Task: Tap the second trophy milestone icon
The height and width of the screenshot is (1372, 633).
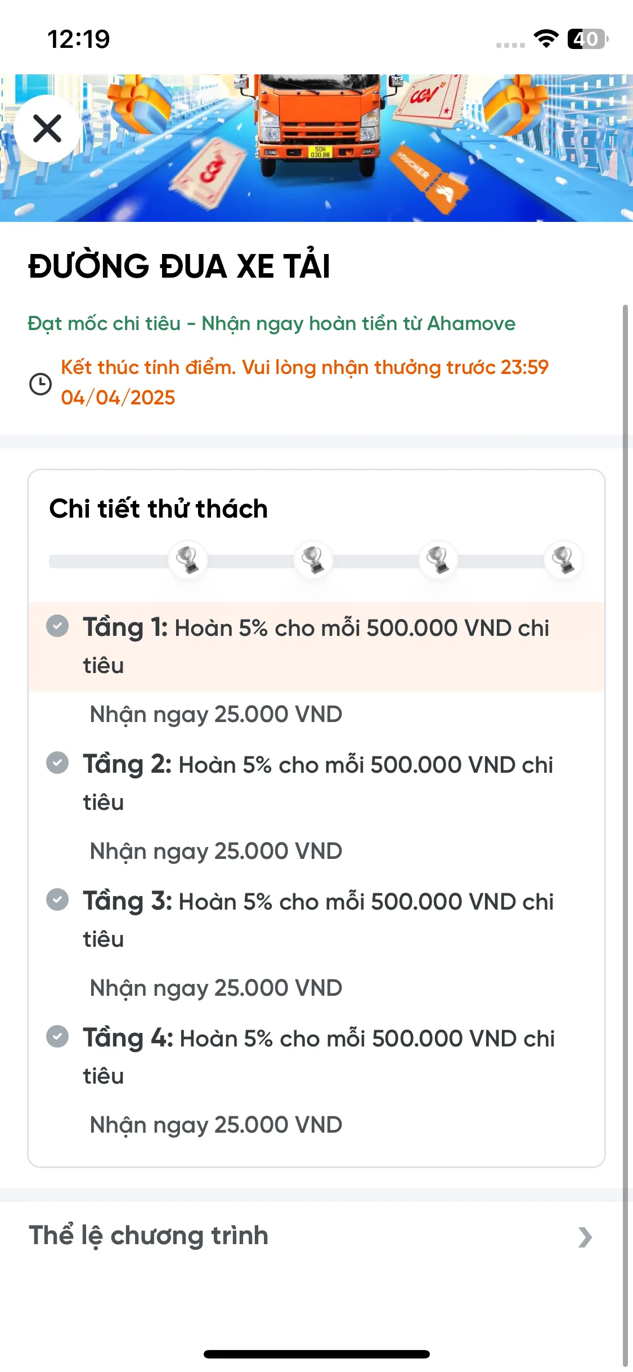Action: (x=313, y=560)
